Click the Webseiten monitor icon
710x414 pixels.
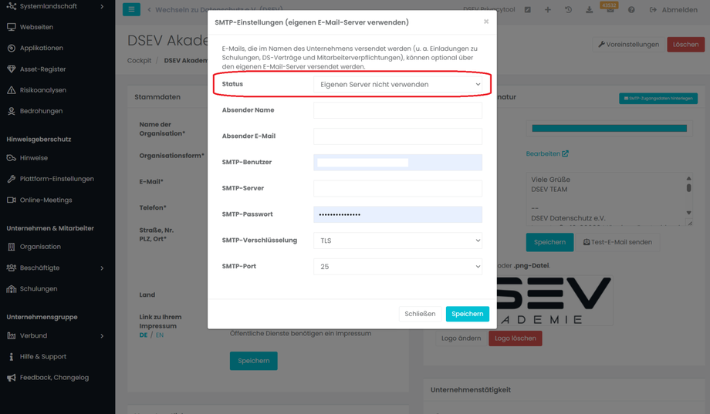[12, 27]
